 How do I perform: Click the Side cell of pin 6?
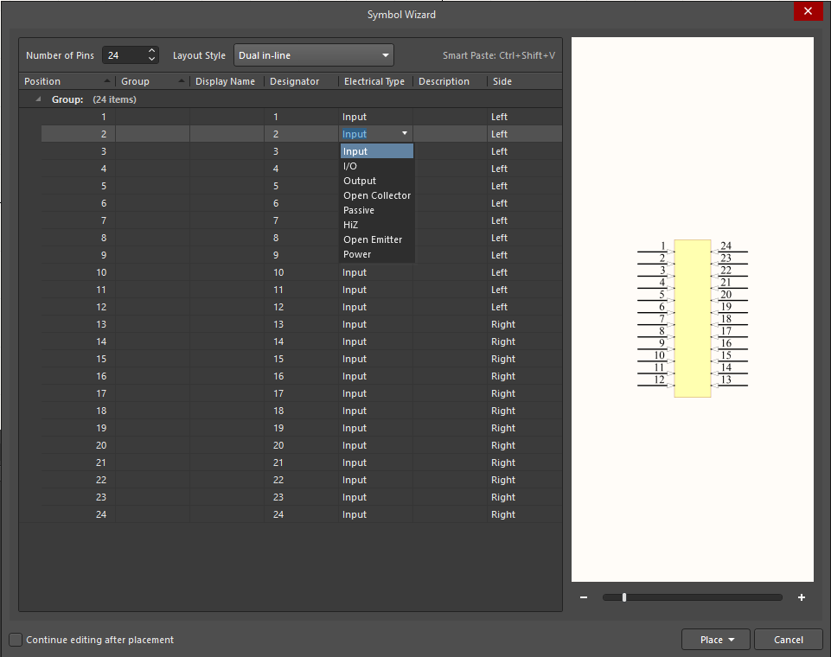tap(525, 203)
